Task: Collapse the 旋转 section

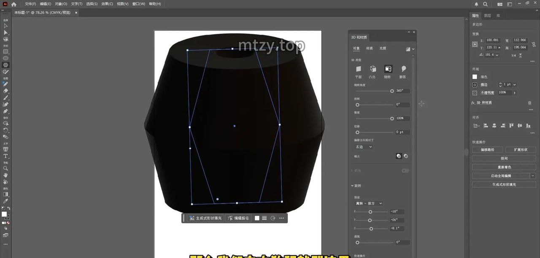Action: 352,186
